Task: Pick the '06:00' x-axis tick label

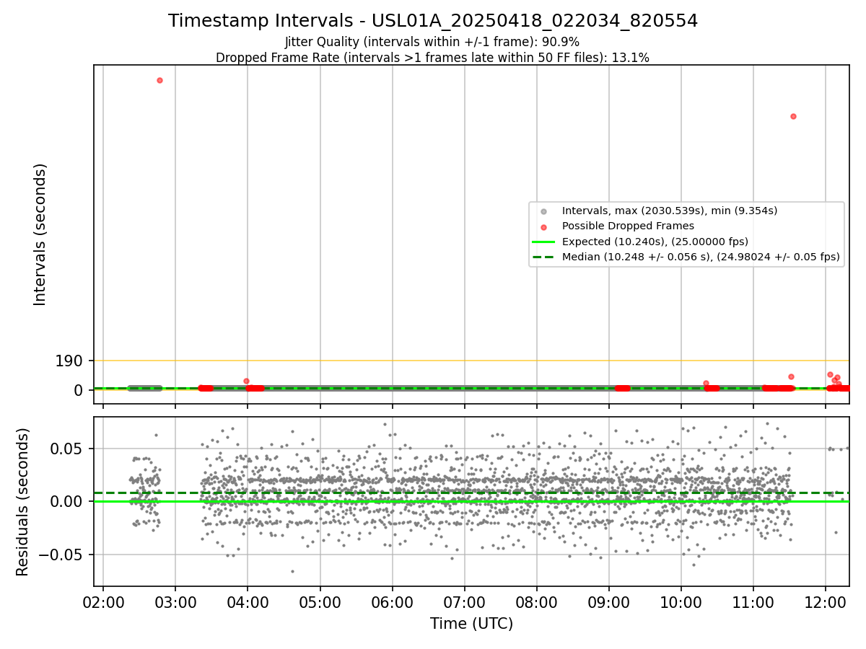Action: [393, 601]
